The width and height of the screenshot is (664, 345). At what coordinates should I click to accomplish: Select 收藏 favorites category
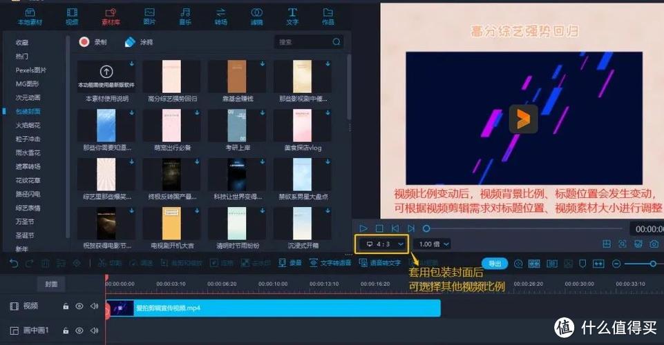pyautogui.click(x=22, y=42)
